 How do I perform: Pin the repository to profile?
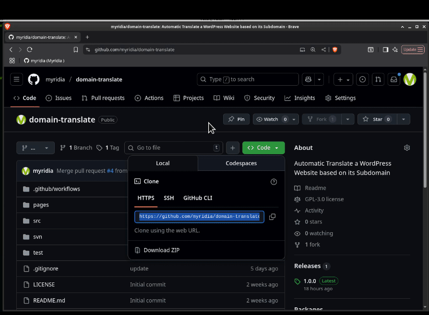pos(236,119)
